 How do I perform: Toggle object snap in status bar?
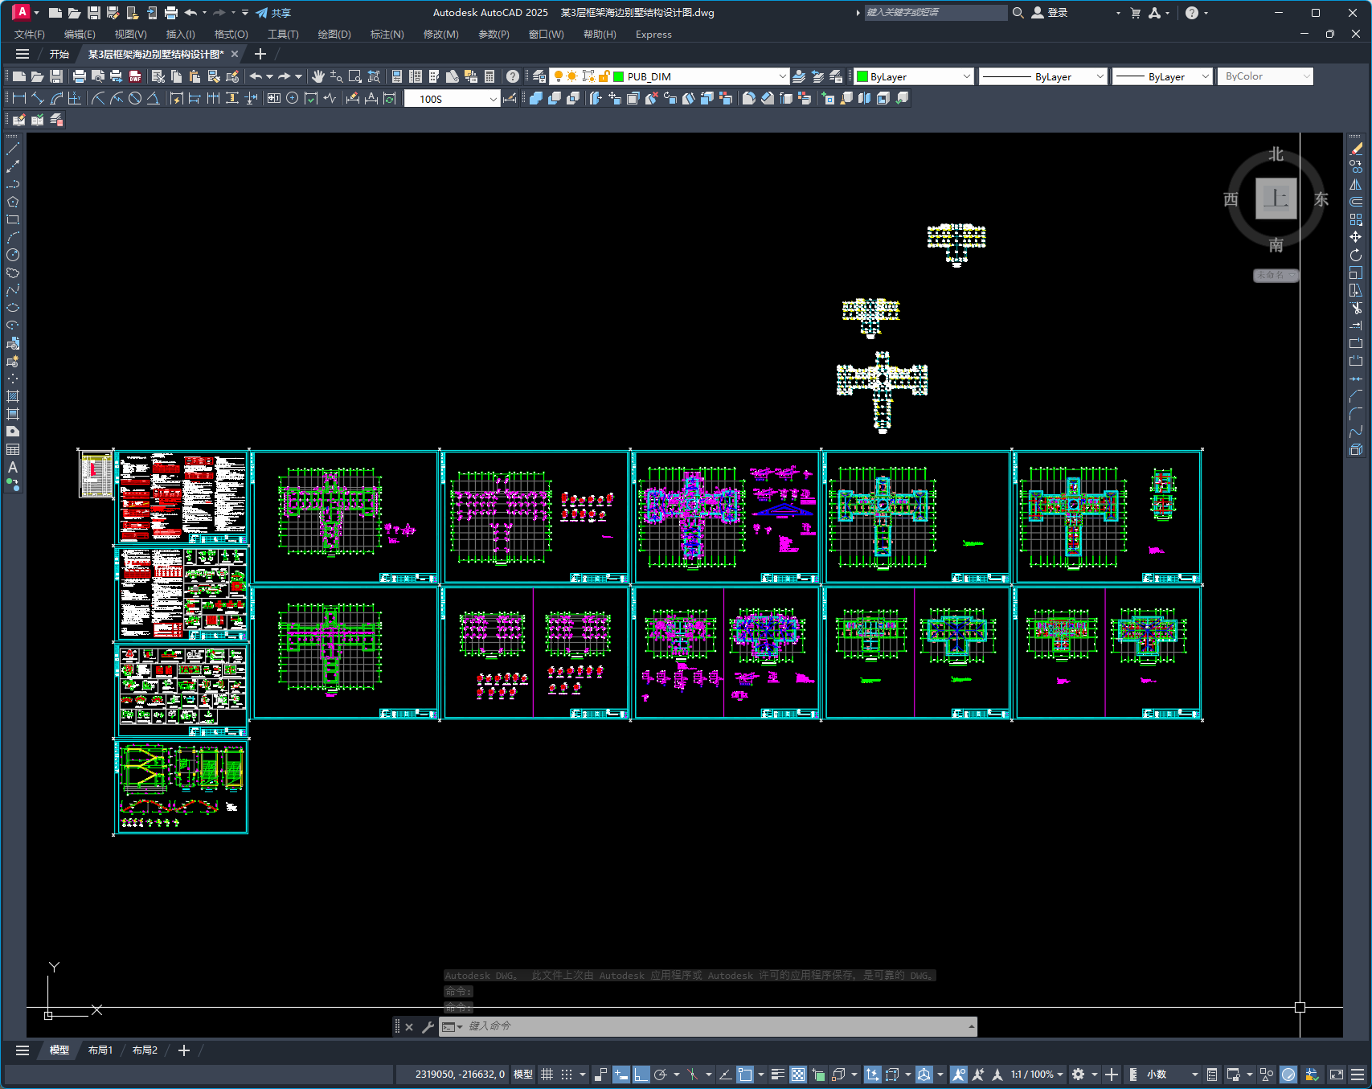click(x=745, y=1075)
